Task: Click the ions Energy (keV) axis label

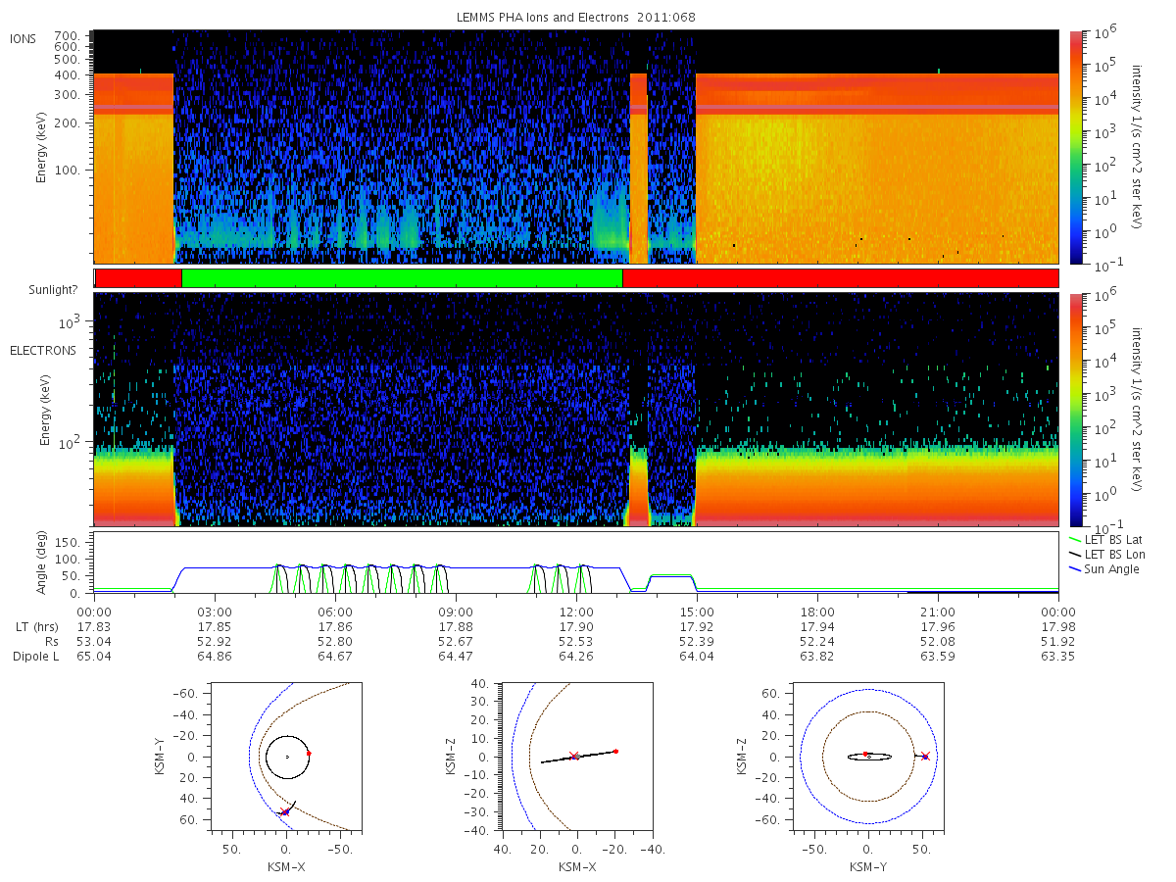Action: pyautogui.click(x=42, y=147)
